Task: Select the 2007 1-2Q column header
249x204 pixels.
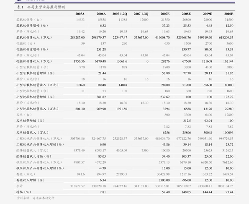Action: click(x=120, y=14)
